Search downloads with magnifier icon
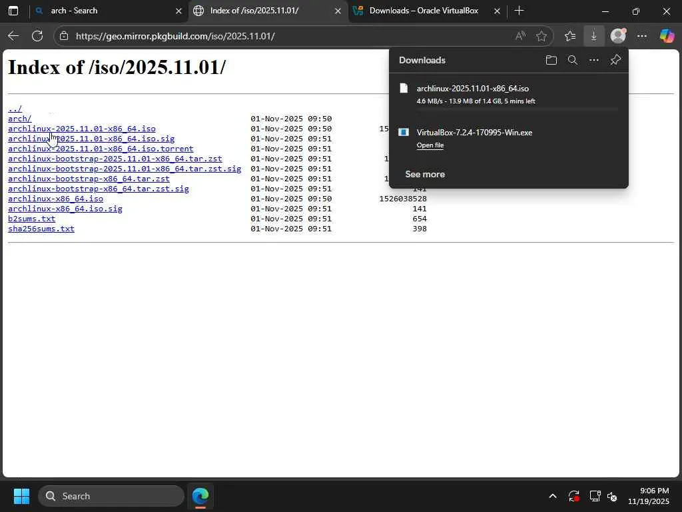Screen dimensions: 682x512 coord(573,60)
